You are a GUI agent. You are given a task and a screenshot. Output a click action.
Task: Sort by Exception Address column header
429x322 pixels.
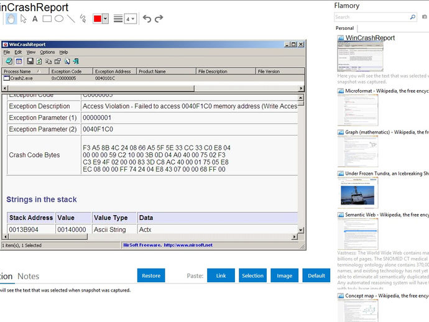(x=114, y=71)
